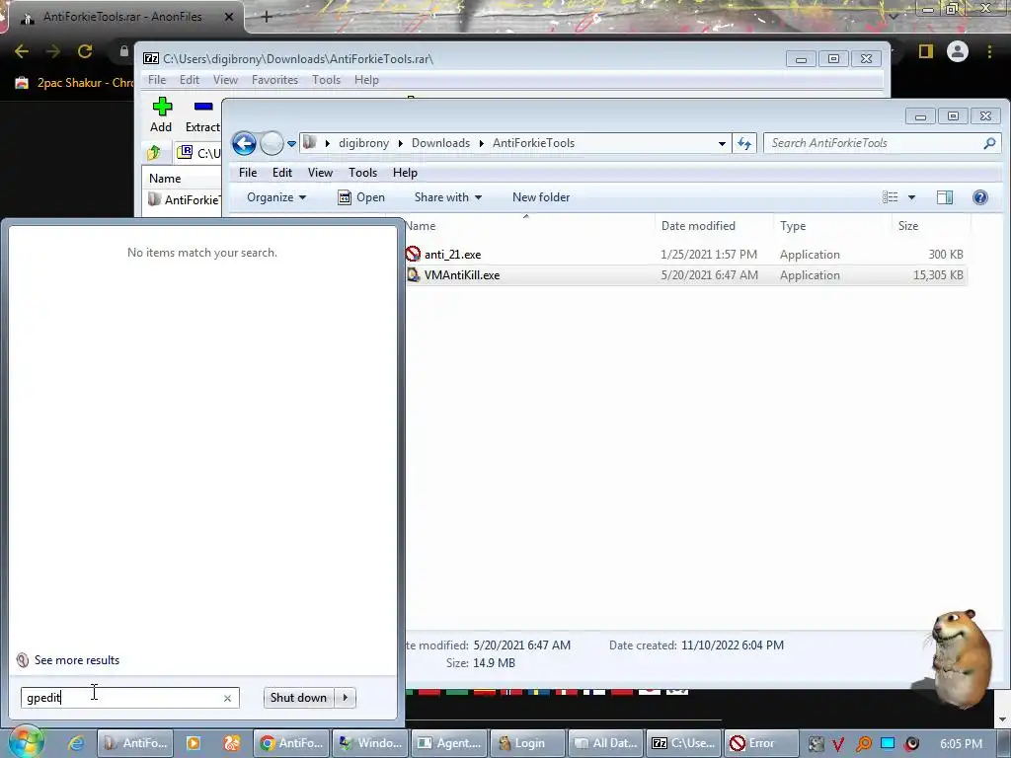1011x758 pixels.
Task: Click the orange magnifier tray icon
Action: (x=863, y=744)
